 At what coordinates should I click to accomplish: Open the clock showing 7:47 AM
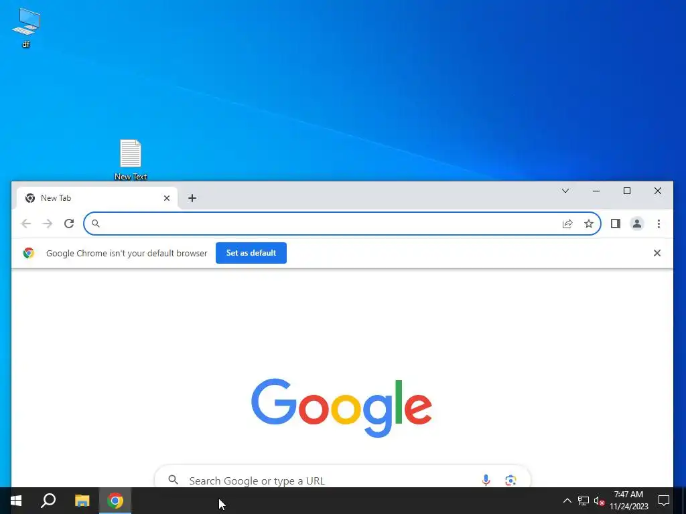[628, 501]
